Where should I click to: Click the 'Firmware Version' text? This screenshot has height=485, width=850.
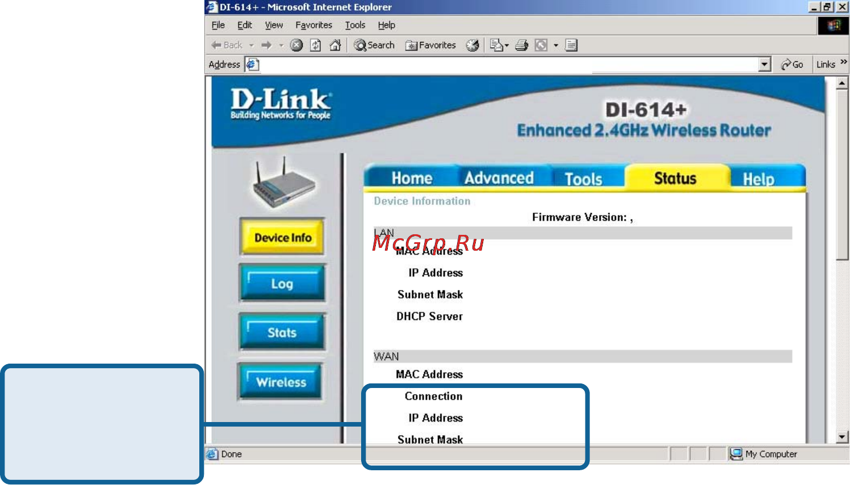click(x=583, y=217)
